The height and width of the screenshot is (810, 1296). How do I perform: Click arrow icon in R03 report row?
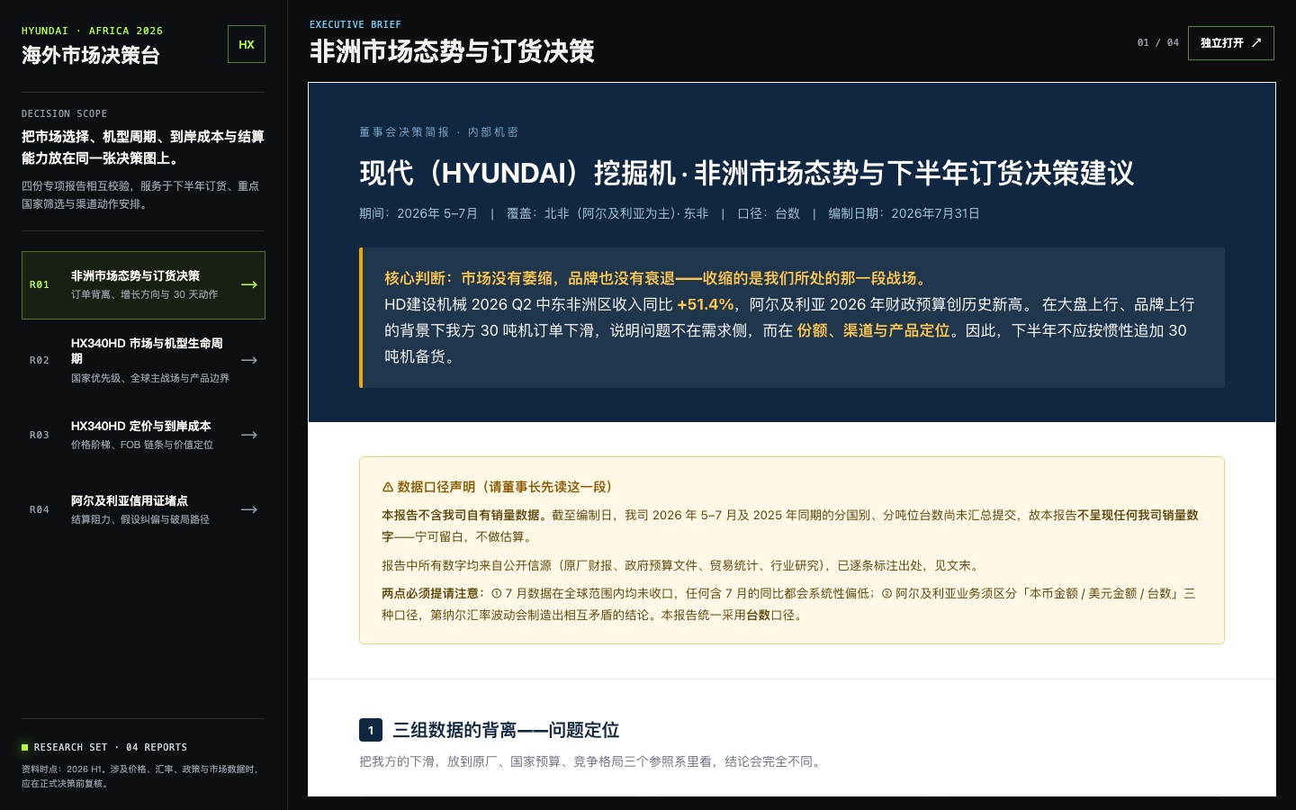tap(249, 435)
